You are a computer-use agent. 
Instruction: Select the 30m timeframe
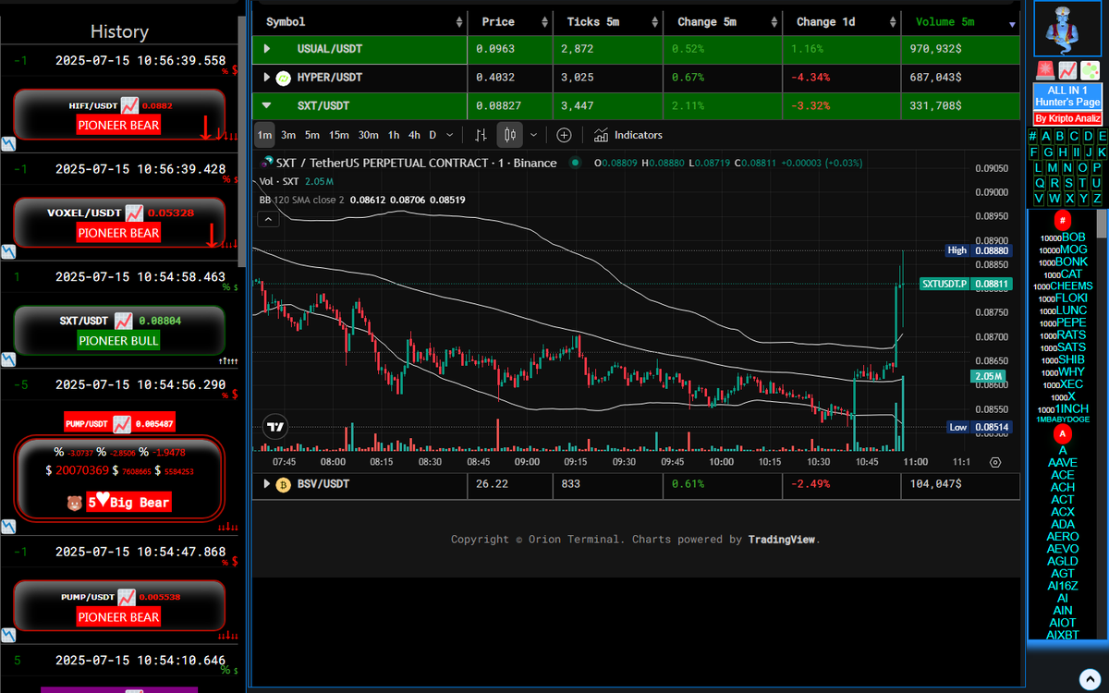(x=368, y=135)
